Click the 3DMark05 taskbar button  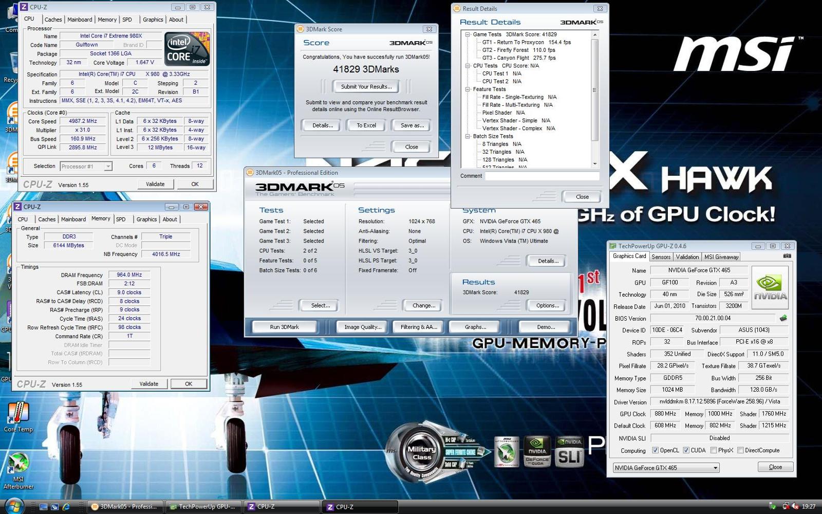125,506
